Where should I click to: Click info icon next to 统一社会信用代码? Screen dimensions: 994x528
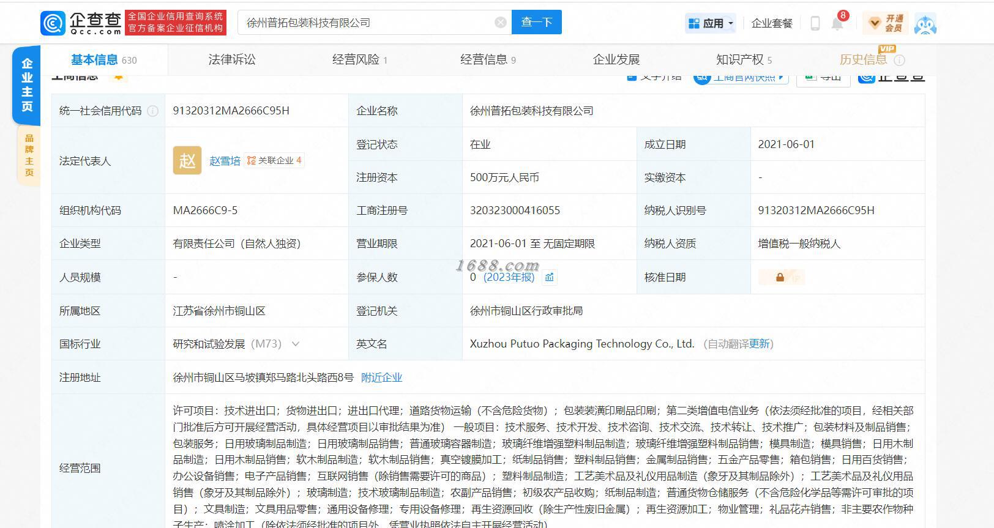[153, 111]
